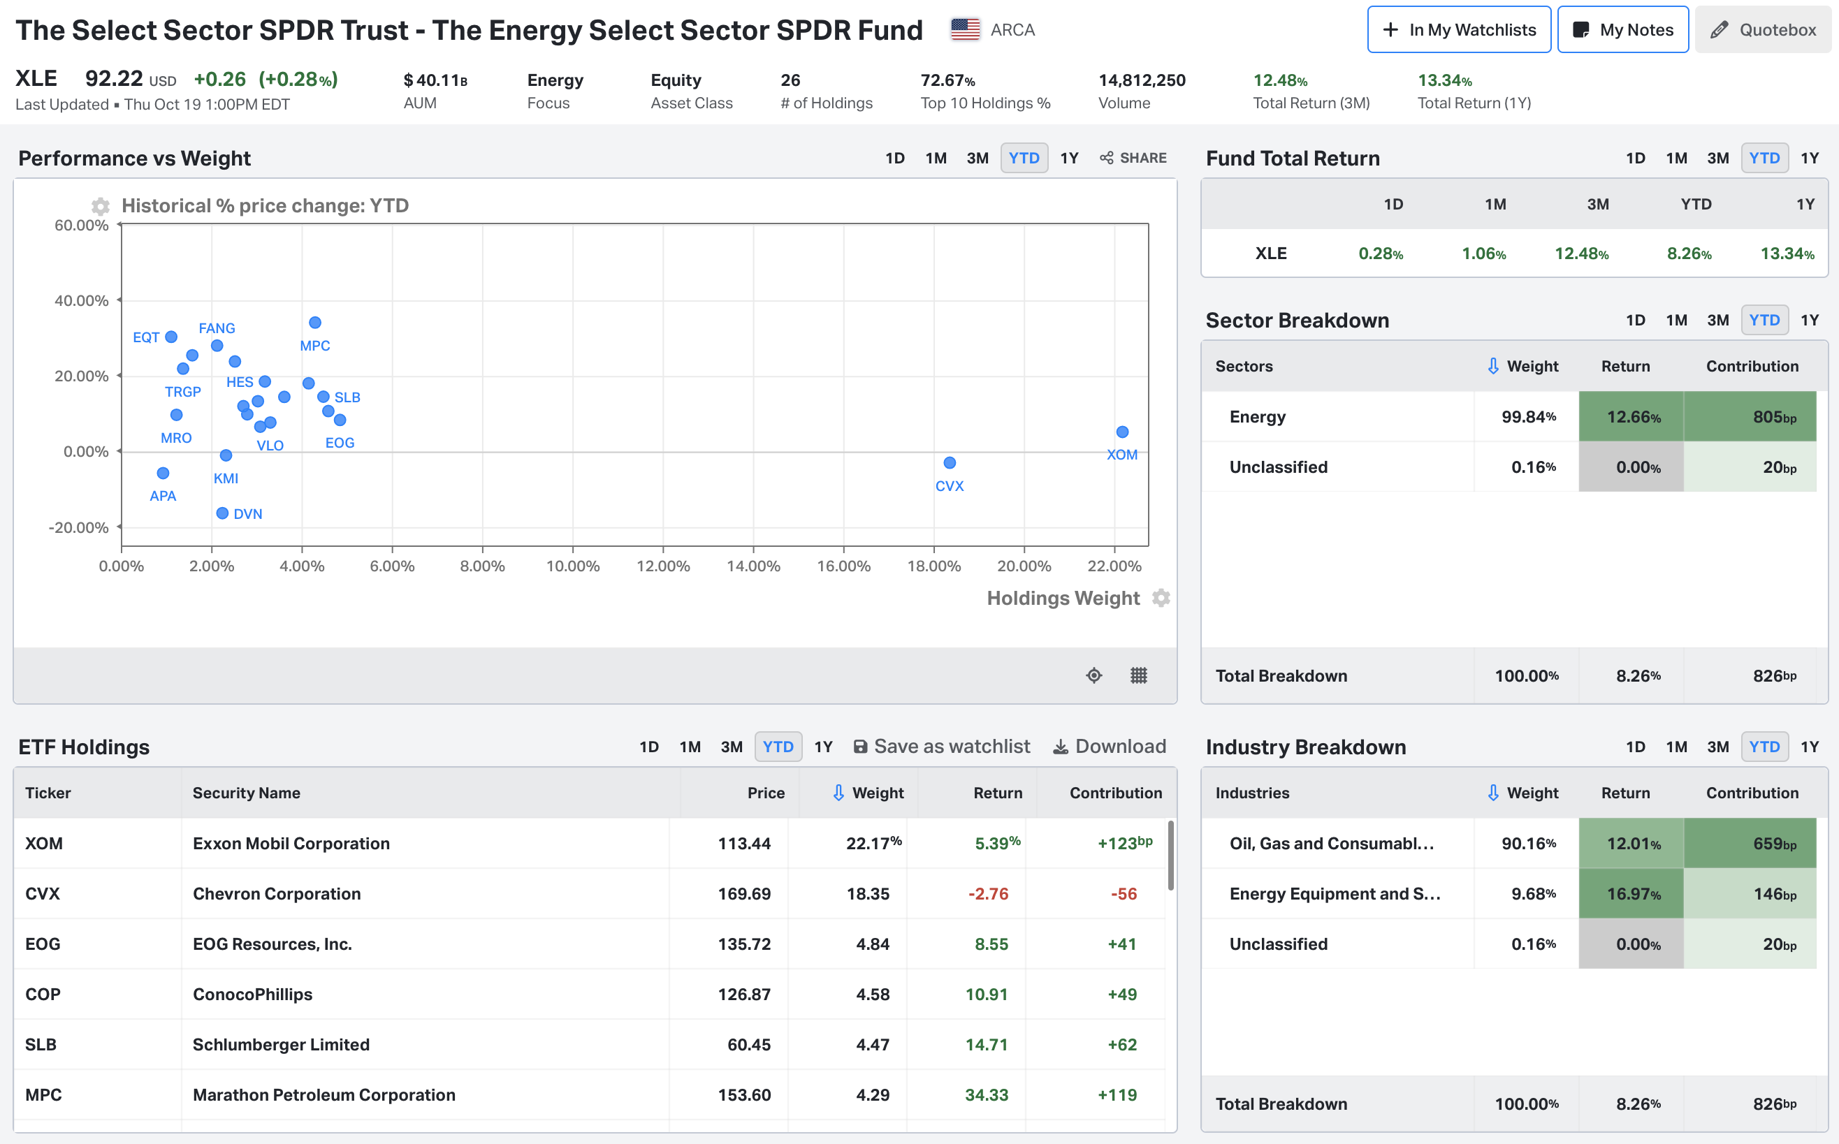Click the US flag icon next to ARCA
Image resolution: width=1839 pixels, height=1144 pixels.
(x=965, y=29)
